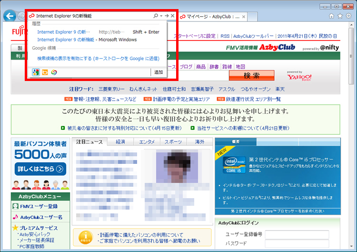357x252 pixels.
Task: Open the 辞書 search category link
Action: (214, 67)
